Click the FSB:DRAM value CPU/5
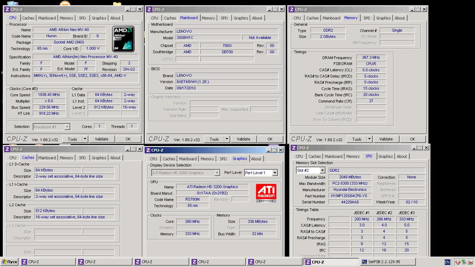 (371, 64)
